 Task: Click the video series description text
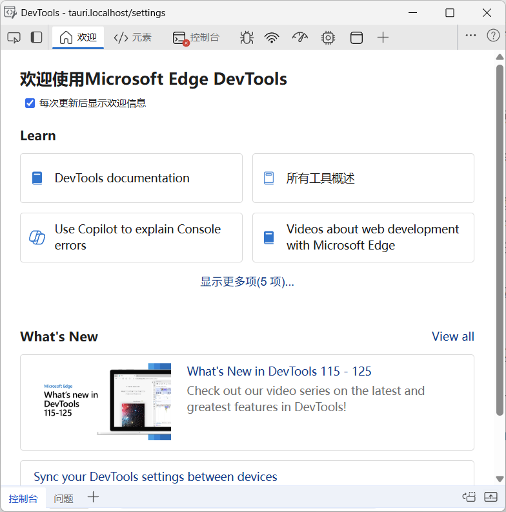pos(305,399)
